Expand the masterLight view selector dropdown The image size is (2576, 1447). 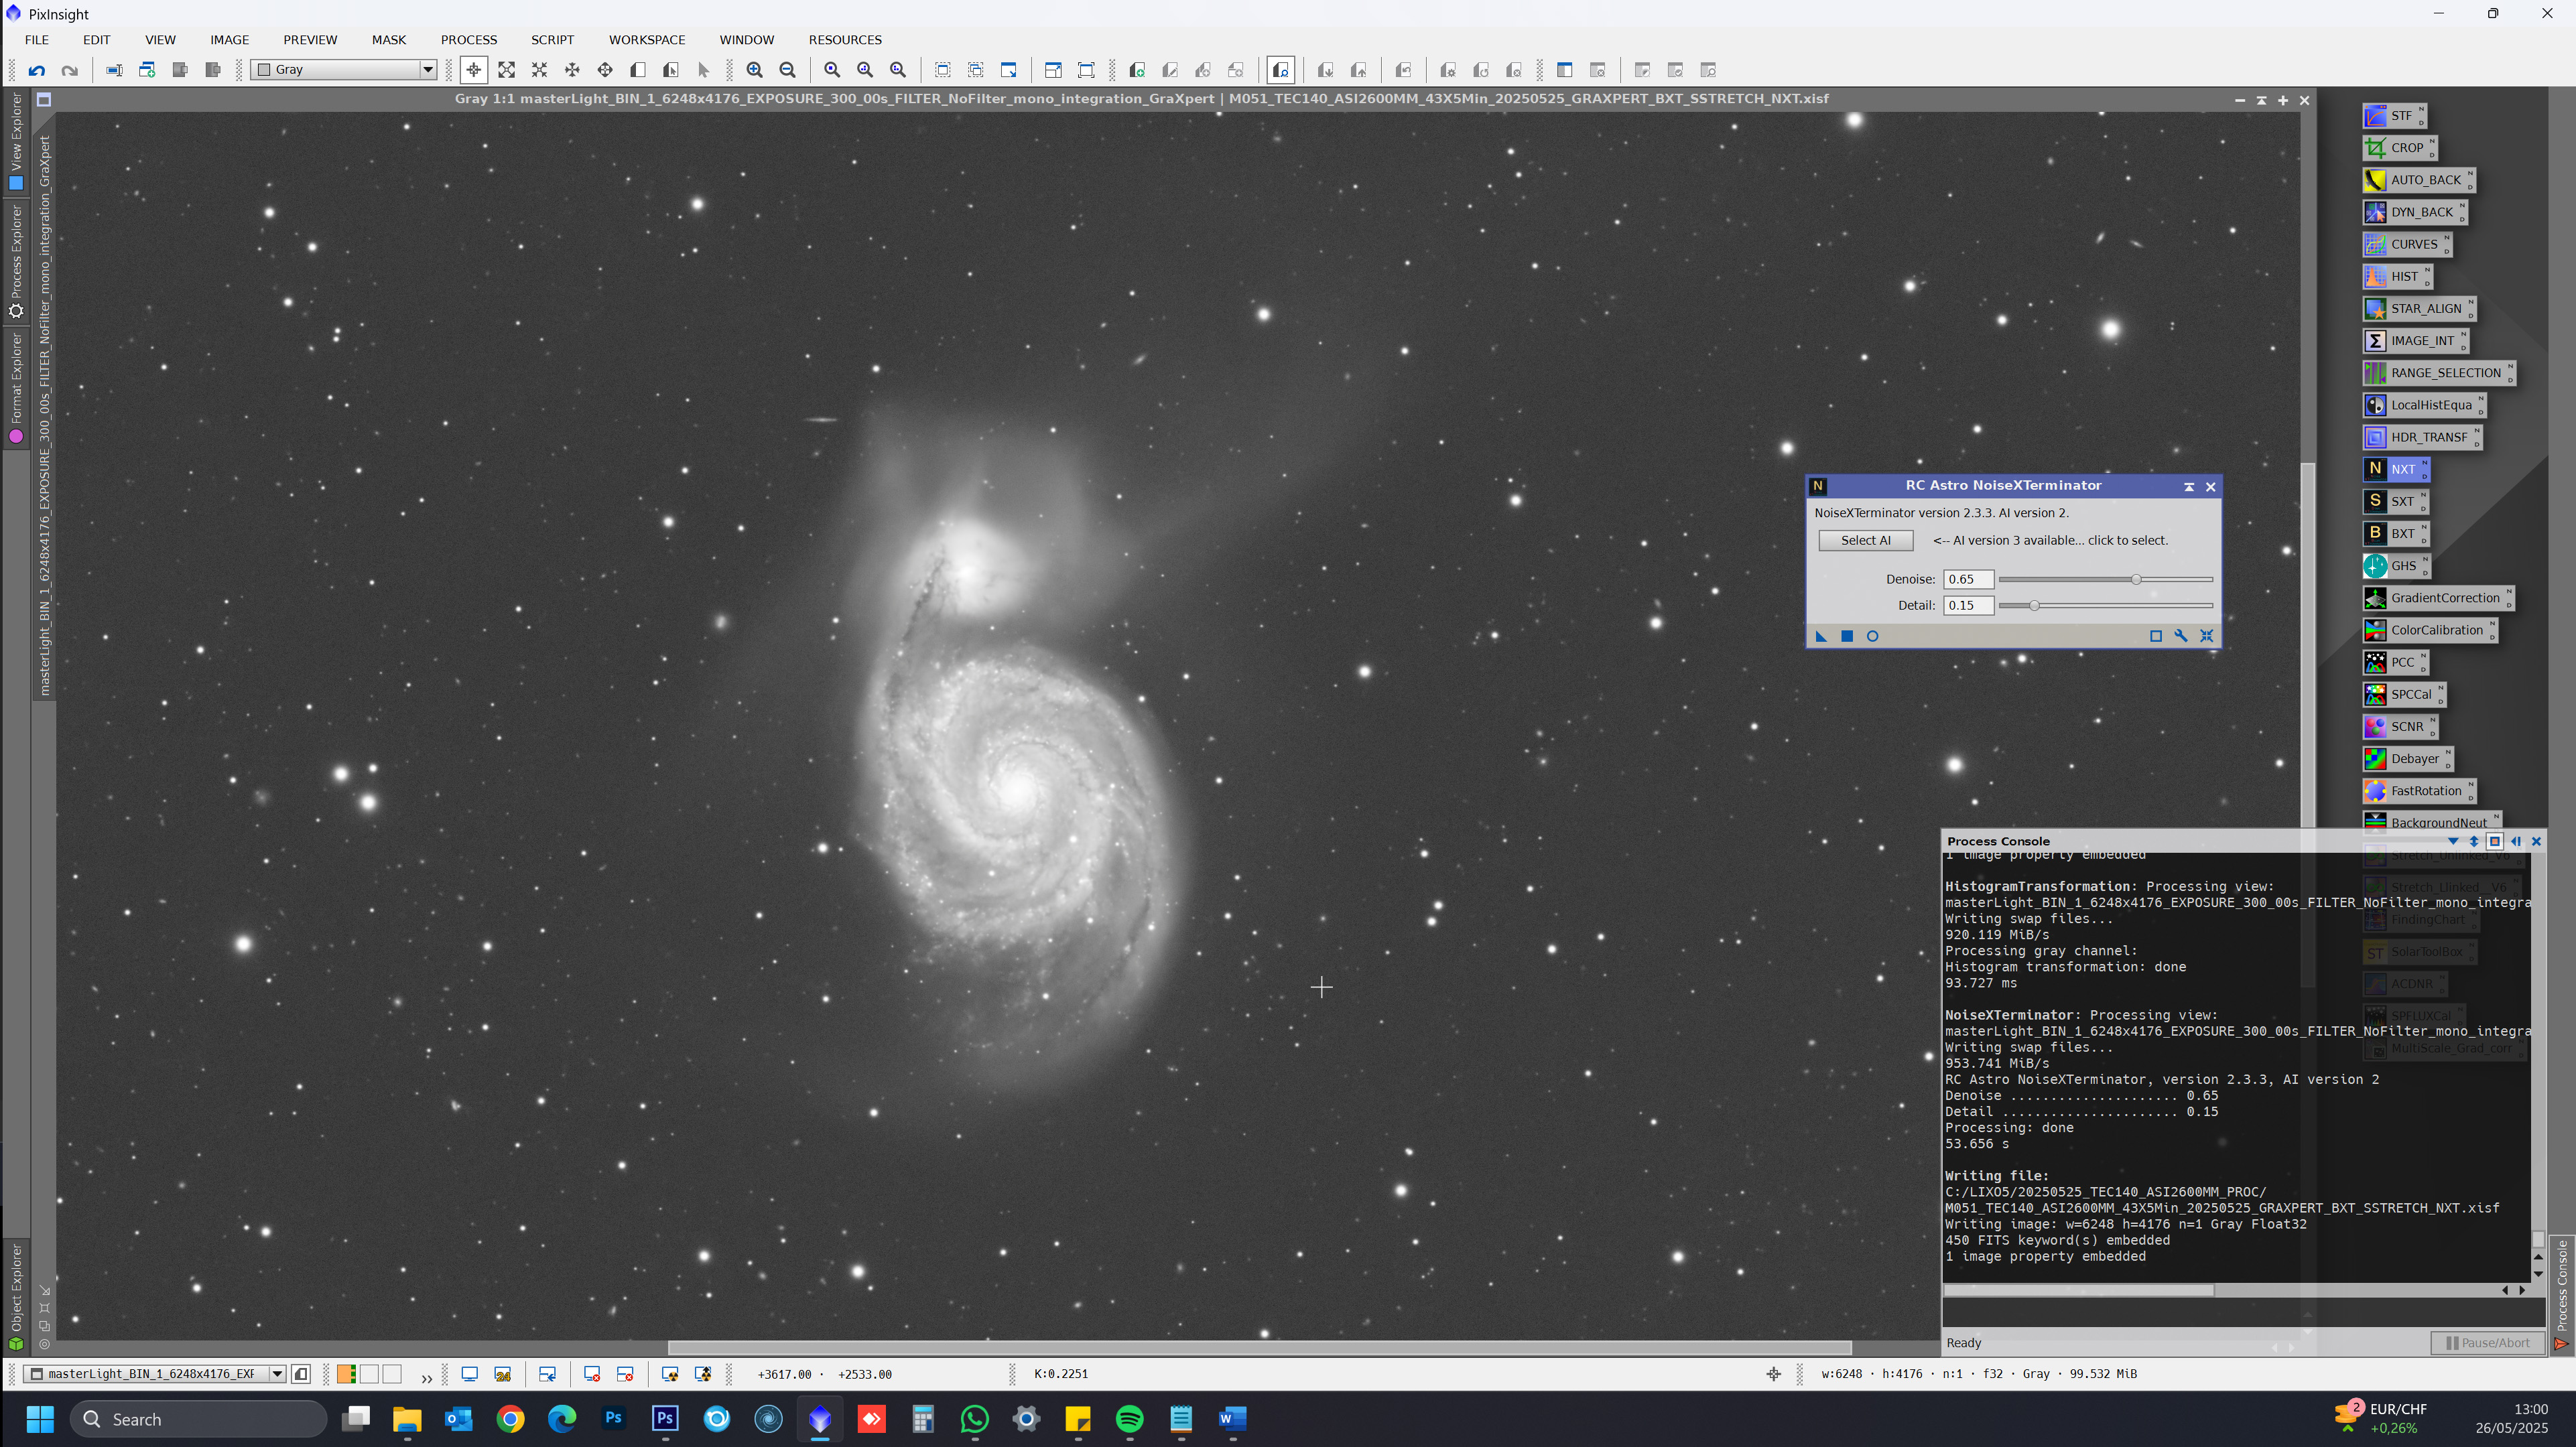click(x=277, y=1374)
